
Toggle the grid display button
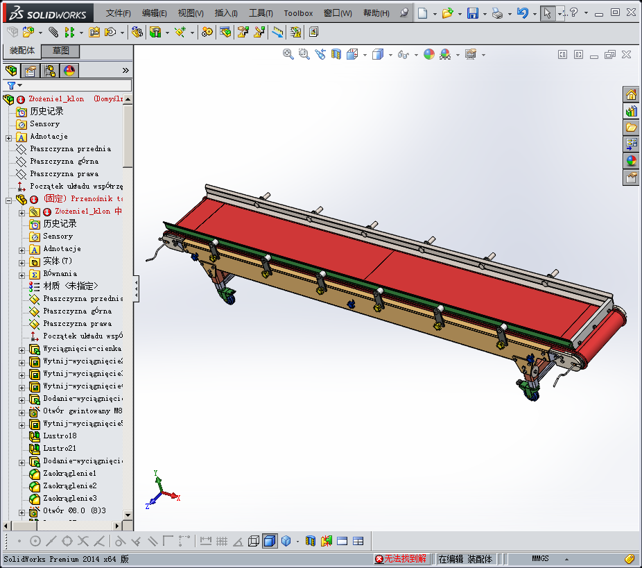(x=221, y=541)
